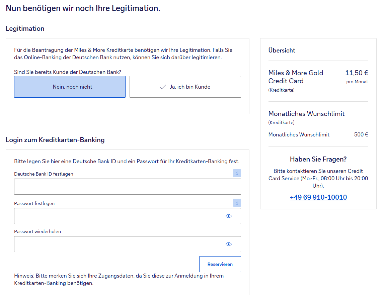Click the 'Übersicht' heading in the sidebar

click(282, 50)
